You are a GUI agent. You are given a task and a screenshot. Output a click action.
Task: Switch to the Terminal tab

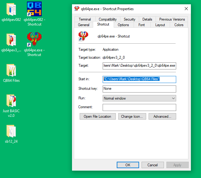coord(85,19)
